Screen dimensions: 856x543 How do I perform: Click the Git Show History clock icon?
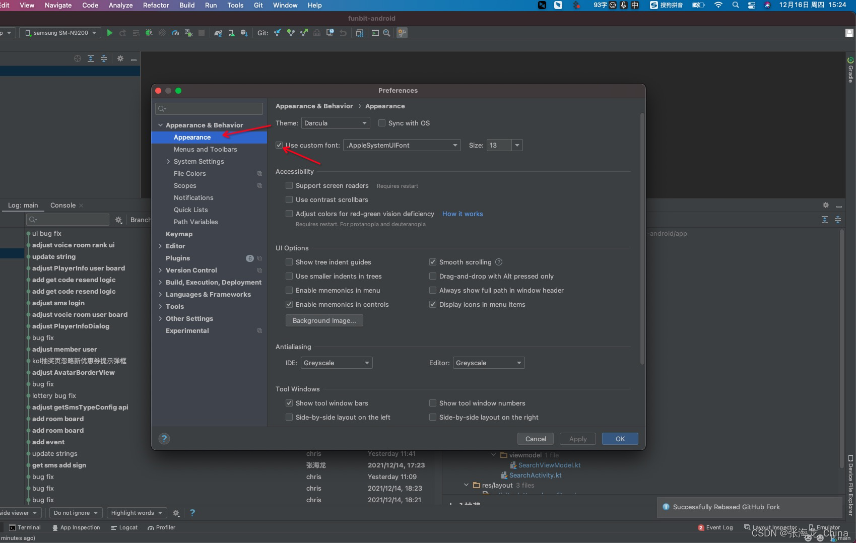[x=330, y=33]
